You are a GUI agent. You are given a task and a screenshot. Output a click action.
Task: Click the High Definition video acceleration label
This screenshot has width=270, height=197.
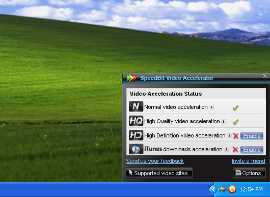tap(185, 136)
